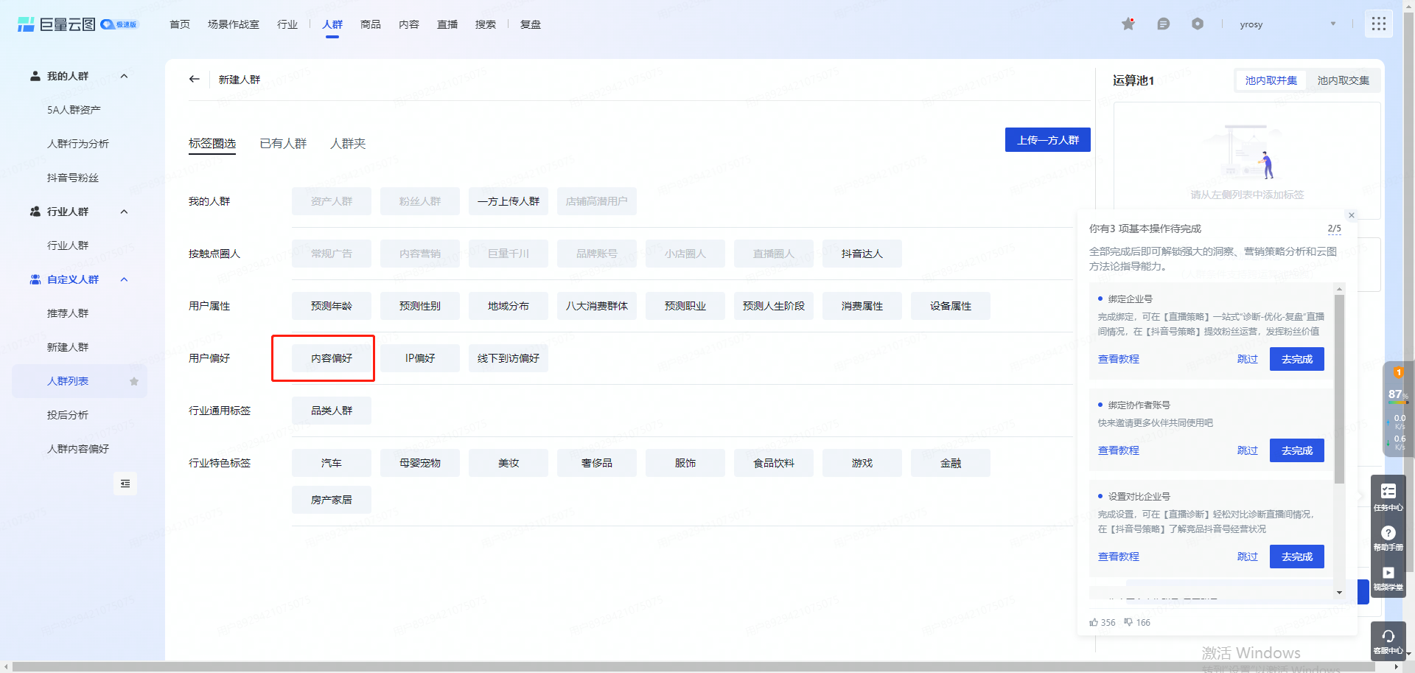Viewport: 1415px width, 673px height.
Task: Select 八大消费群体 tag
Action: click(x=597, y=306)
